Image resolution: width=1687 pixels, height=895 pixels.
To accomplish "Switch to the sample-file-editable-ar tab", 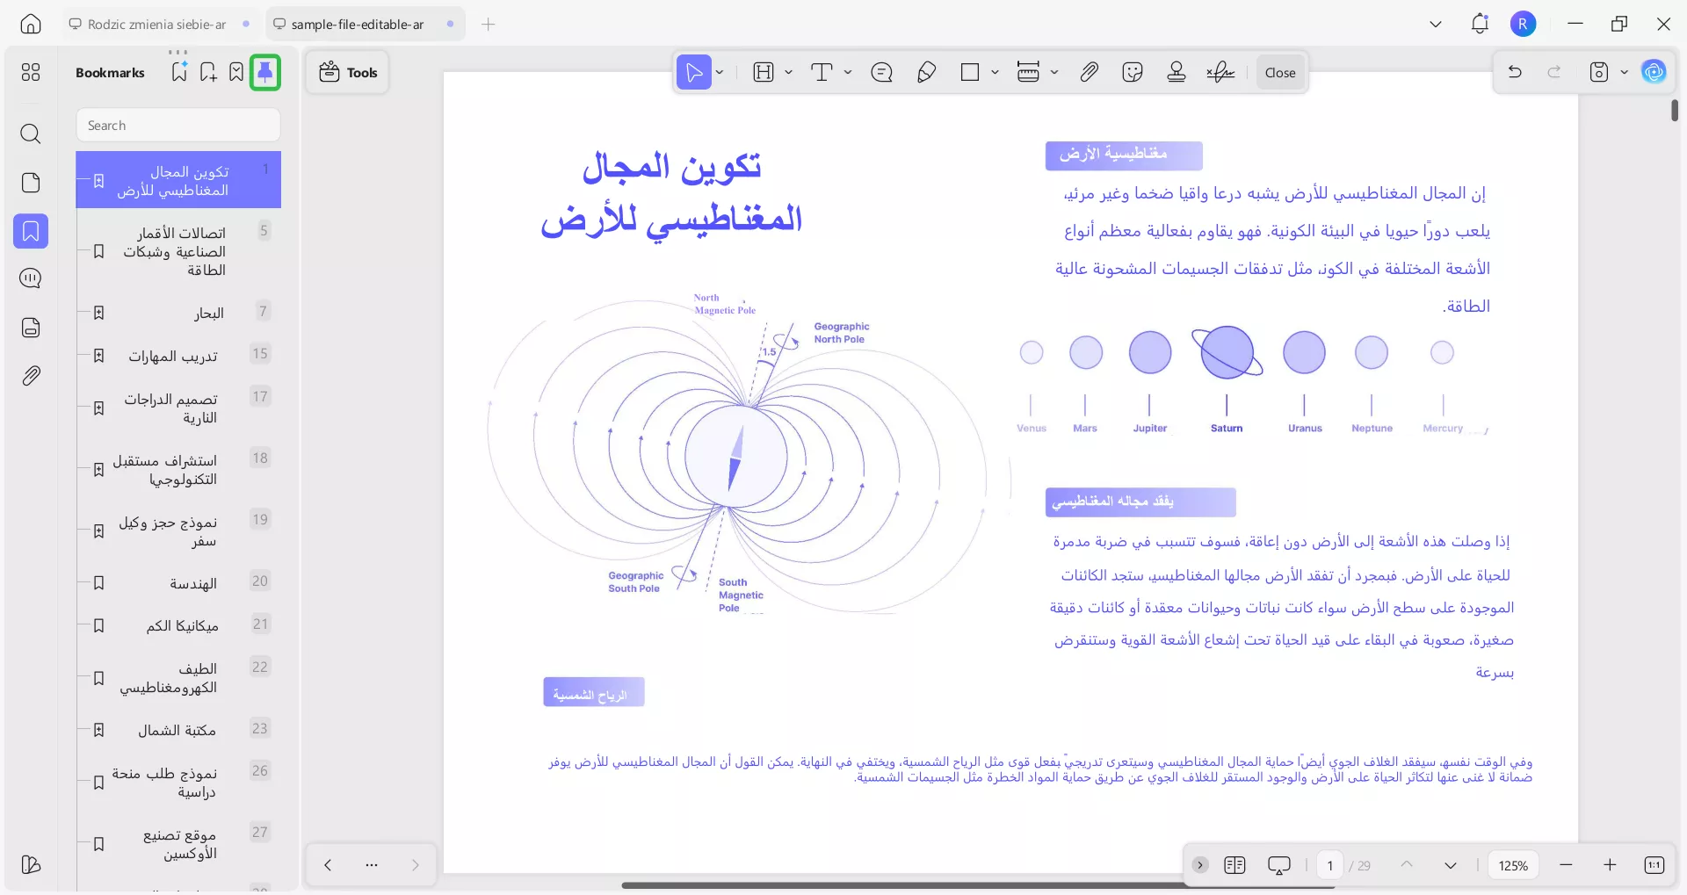I will (x=356, y=24).
